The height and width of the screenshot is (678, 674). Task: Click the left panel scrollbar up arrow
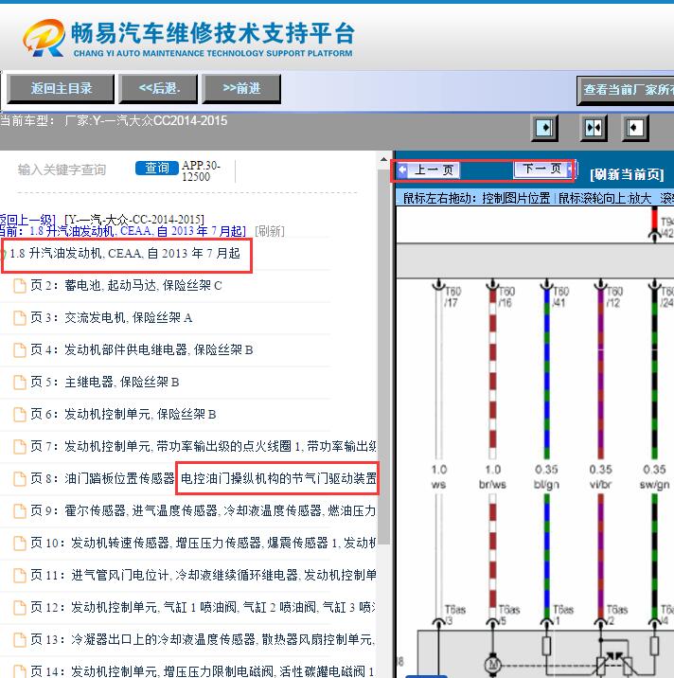click(x=384, y=160)
